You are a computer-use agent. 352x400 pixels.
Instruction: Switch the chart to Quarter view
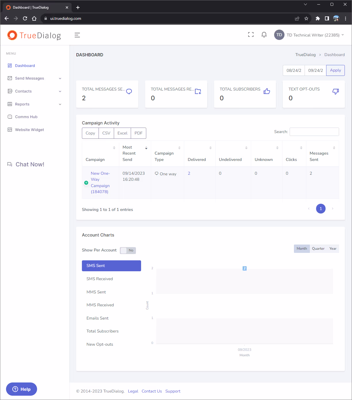(x=318, y=249)
